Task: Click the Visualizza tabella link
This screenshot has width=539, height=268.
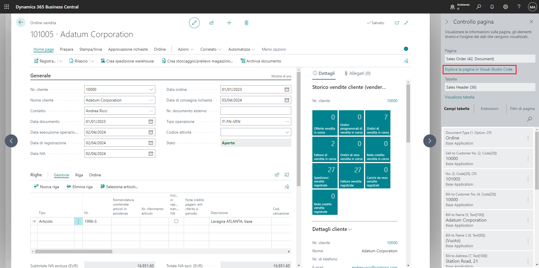Action: coord(460,97)
